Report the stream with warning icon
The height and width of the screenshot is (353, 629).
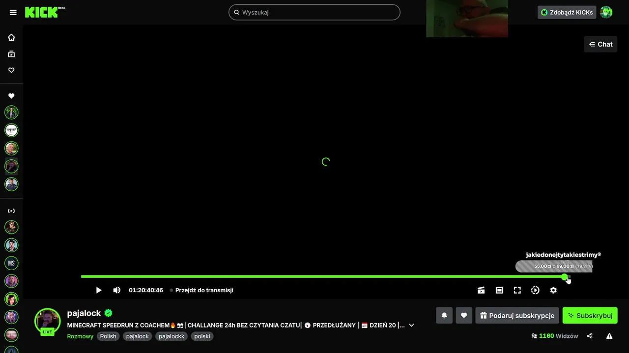tap(609, 336)
